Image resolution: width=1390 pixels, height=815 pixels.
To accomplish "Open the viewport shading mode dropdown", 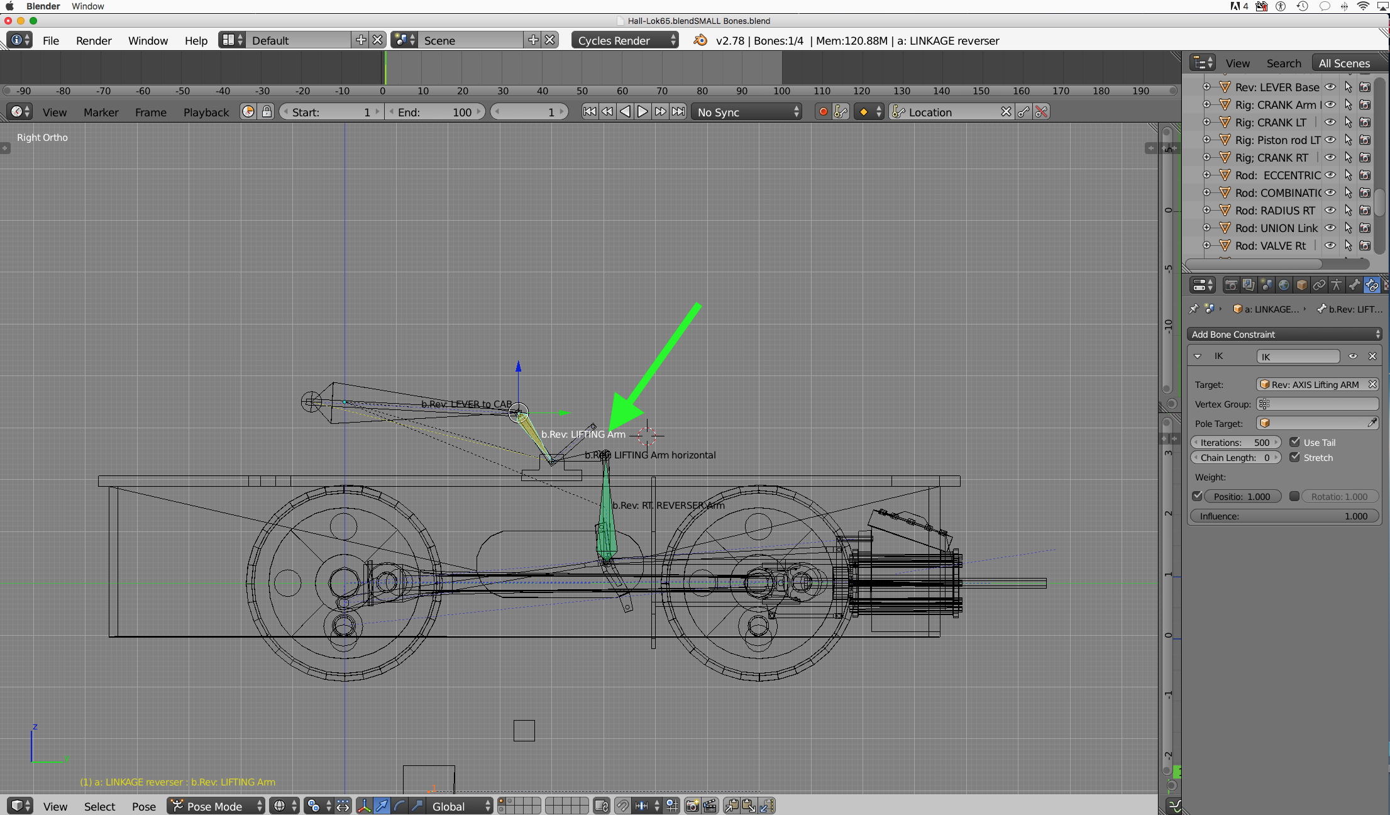I will [285, 806].
